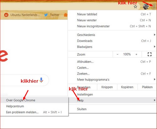Click the bookmark star icon
157x129 pixels.
[135, 7]
